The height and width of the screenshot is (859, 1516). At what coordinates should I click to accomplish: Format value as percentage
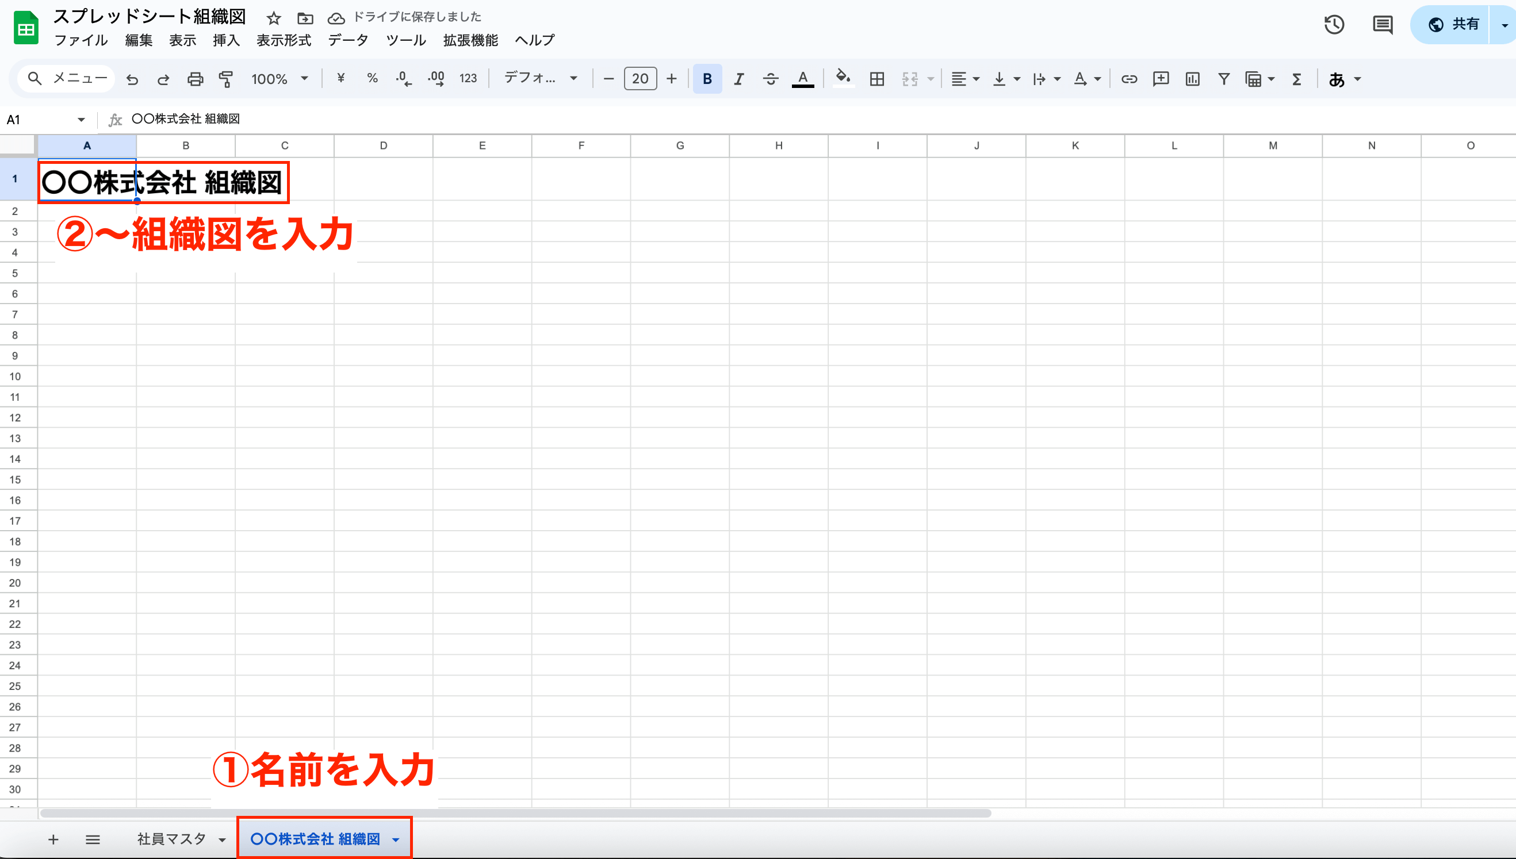[x=372, y=78]
